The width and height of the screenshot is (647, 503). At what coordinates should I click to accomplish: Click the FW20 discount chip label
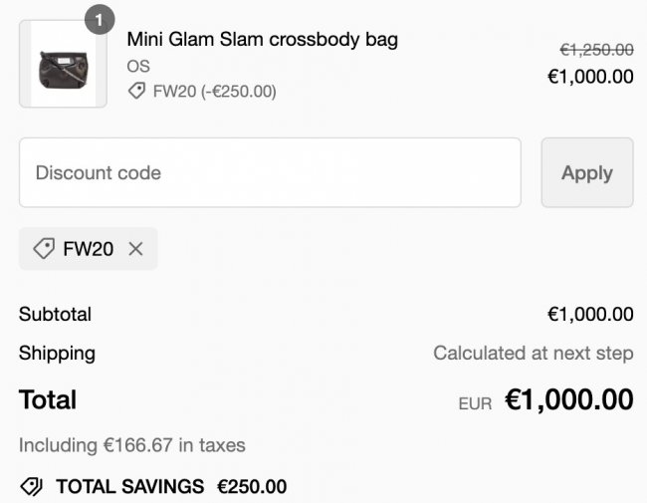[89, 249]
